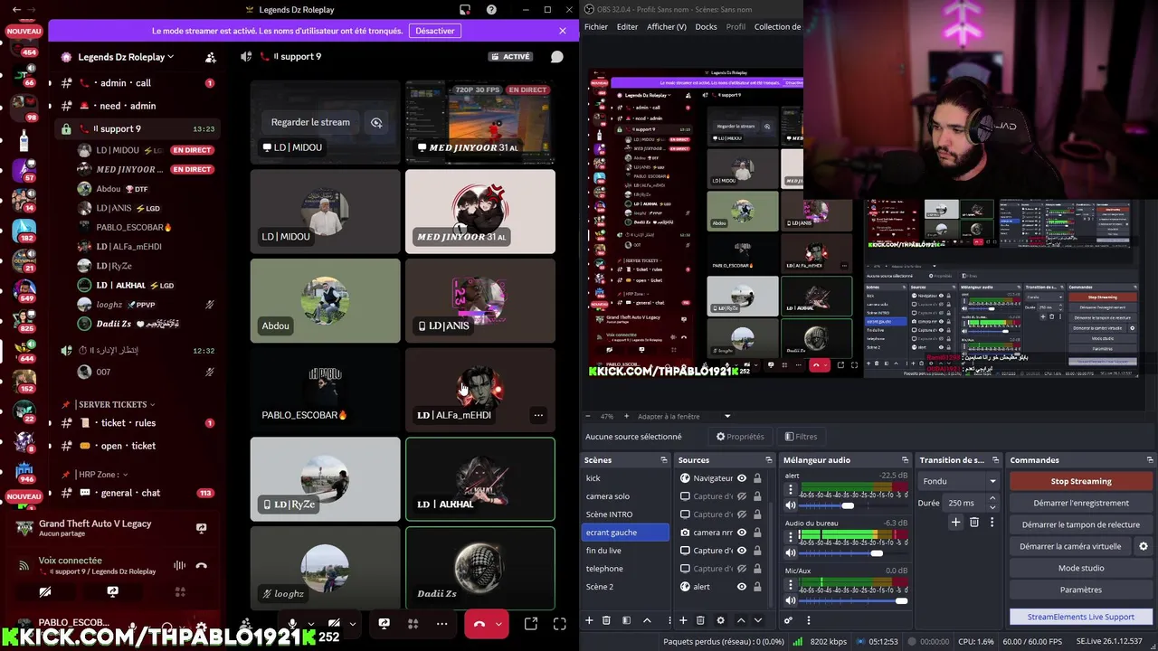1158x651 pixels.
Task: Open activities launcher in the call control bar
Action: coord(413,624)
